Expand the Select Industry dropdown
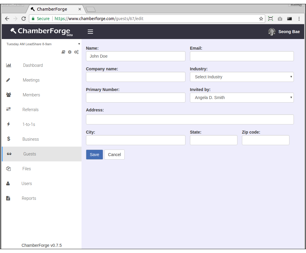The image size is (306, 253). (242, 77)
